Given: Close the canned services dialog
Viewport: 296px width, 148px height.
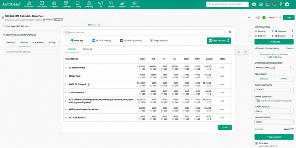Looking at the screenshot, I should click(230, 32).
